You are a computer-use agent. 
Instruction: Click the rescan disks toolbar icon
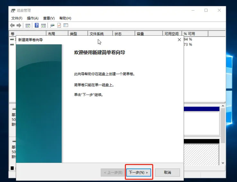click(52, 26)
